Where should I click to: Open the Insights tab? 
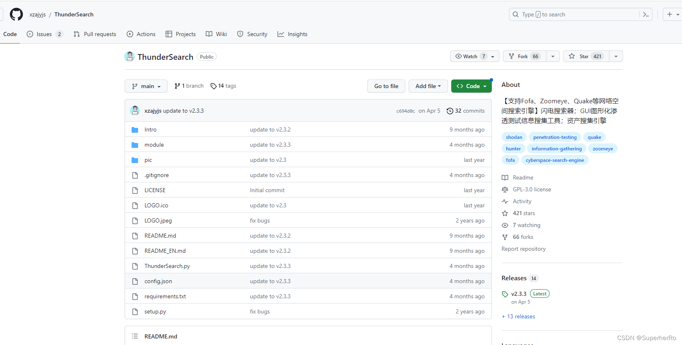point(292,34)
